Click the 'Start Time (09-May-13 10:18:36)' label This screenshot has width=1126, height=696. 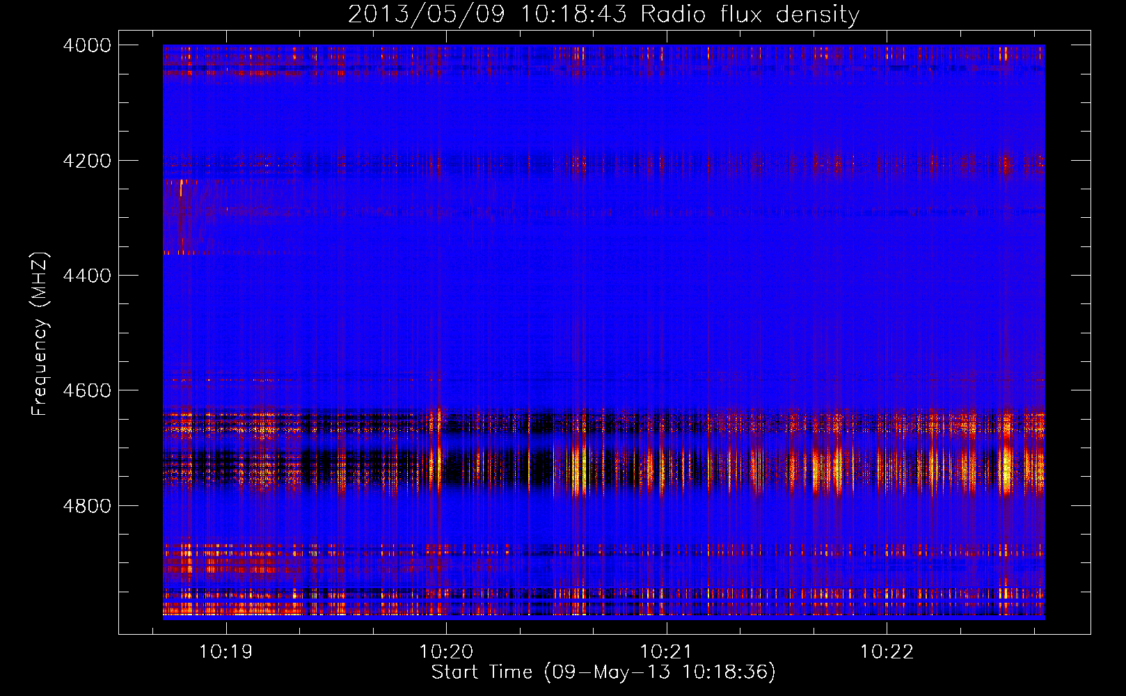603,672
